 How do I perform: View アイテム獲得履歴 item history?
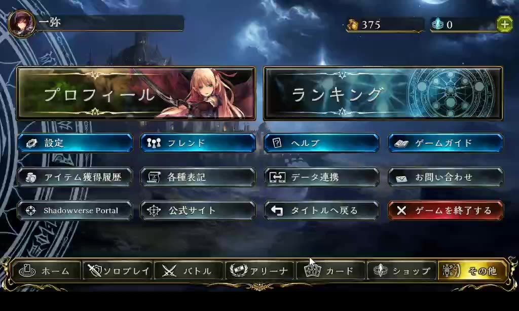(75, 177)
